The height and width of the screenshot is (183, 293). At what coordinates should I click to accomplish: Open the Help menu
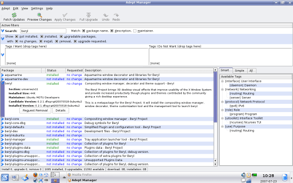coord(49,8)
